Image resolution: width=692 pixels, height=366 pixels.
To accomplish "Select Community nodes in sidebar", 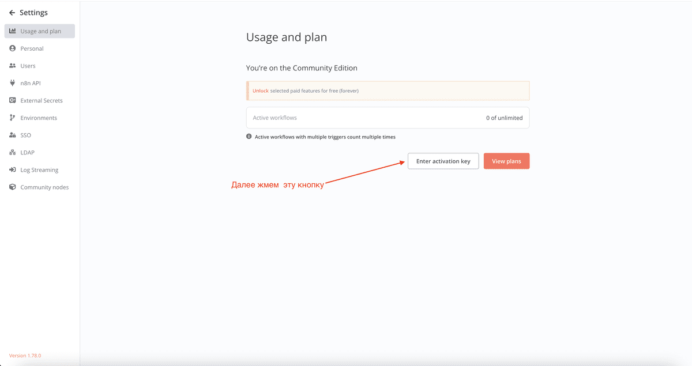I will pos(44,187).
